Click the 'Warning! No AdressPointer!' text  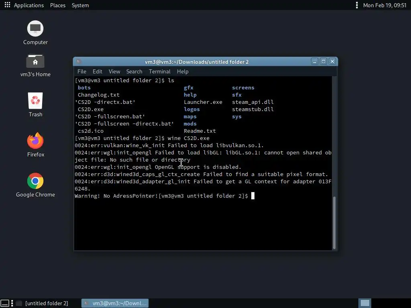coord(116,196)
